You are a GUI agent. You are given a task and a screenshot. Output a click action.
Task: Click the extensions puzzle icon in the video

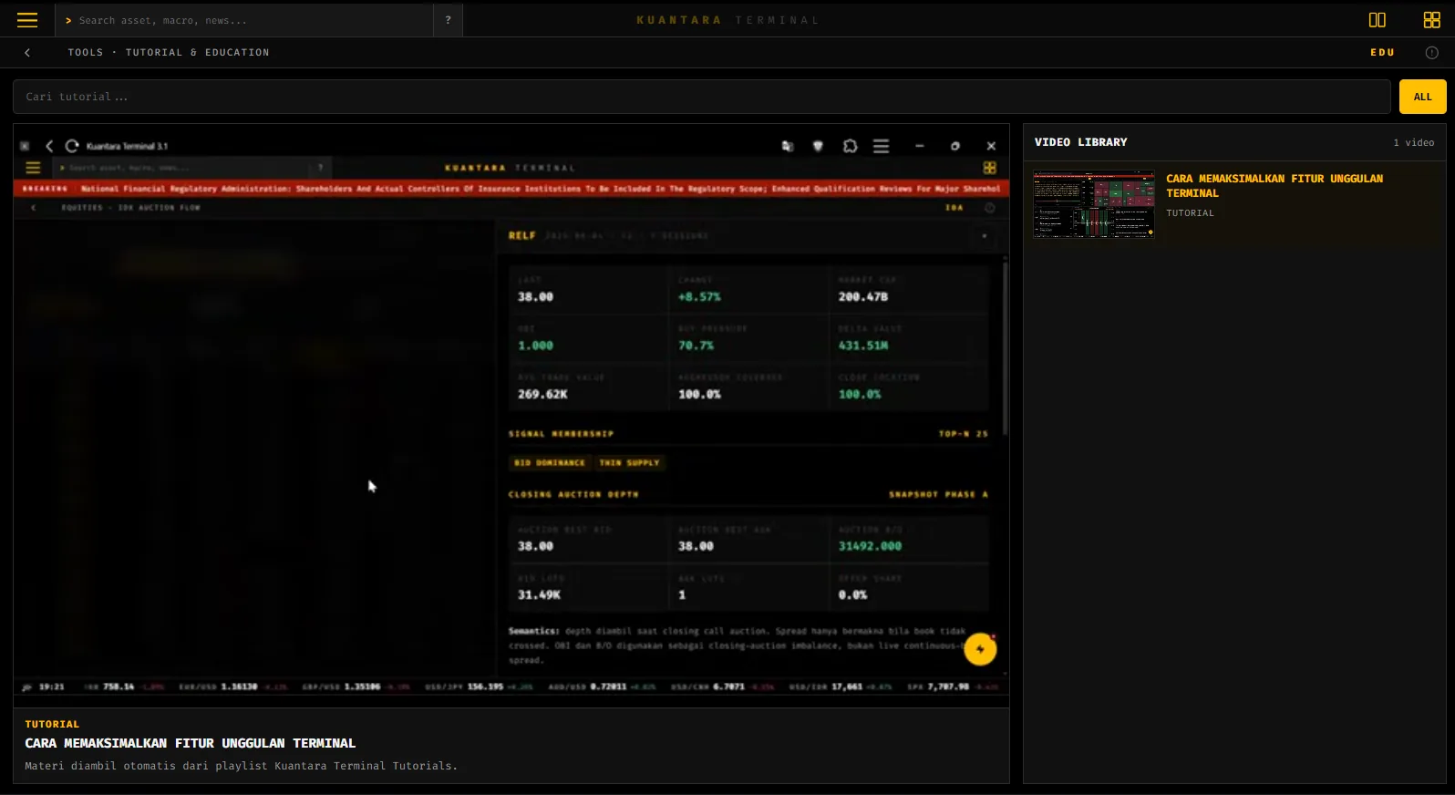pos(850,146)
